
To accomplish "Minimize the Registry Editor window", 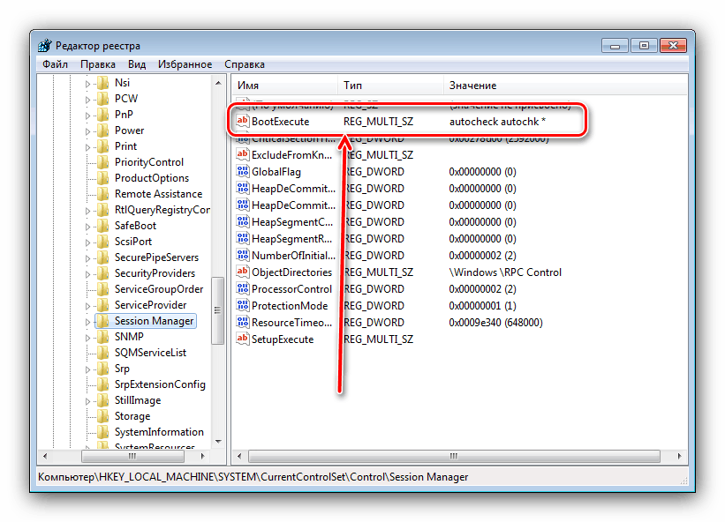I will [615, 46].
